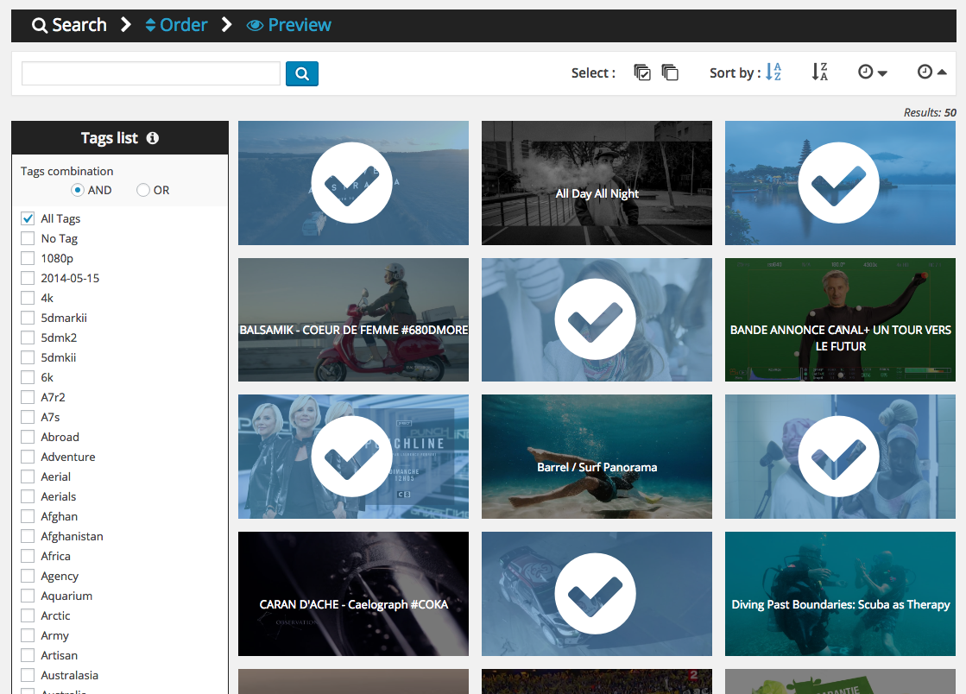Open the All Day All Night thumbnail
This screenshot has height=694, width=966.
[x=597, y=183]
